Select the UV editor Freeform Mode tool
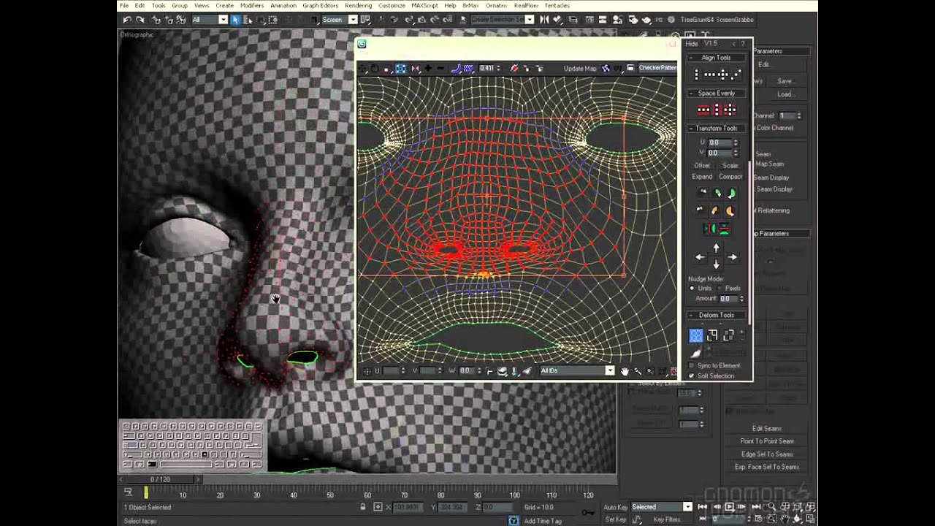This screenshot has width=935, height=526. coord(400,68)
